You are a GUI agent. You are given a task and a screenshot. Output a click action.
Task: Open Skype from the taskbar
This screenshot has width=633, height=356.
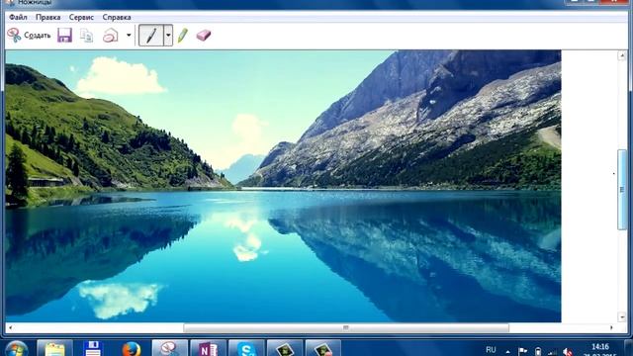tap(246, 349)
